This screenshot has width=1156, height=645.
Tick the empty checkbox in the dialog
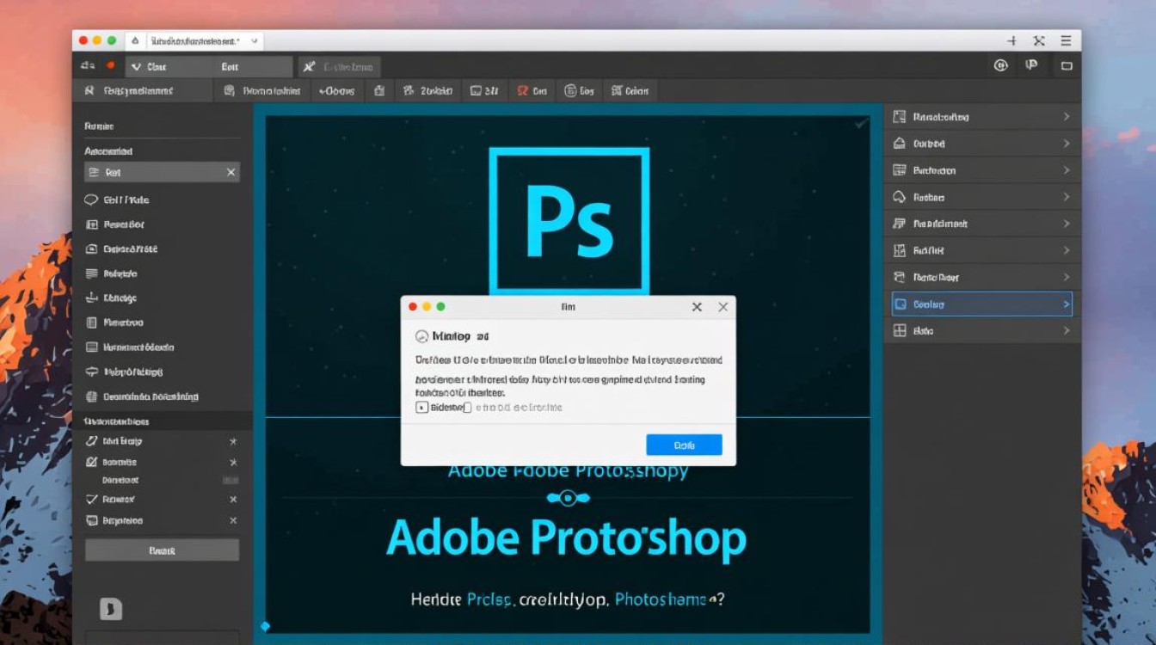[x=467, y=407]
